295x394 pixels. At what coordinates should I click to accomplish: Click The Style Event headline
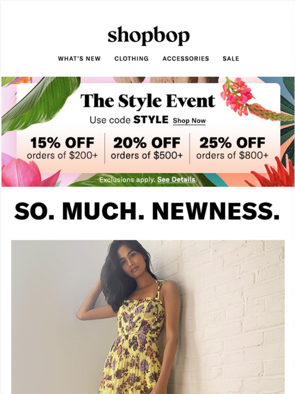click(x=148, y=101)
